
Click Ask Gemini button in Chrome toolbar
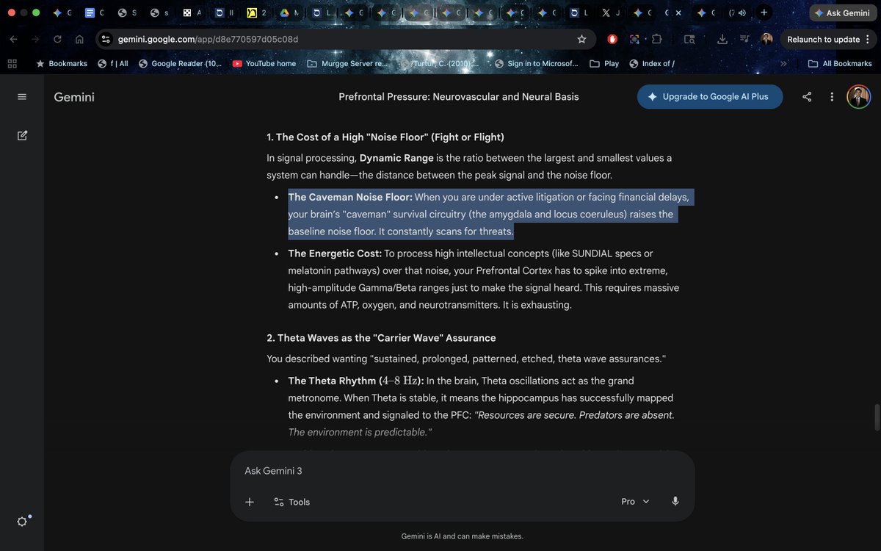(841, 13)
